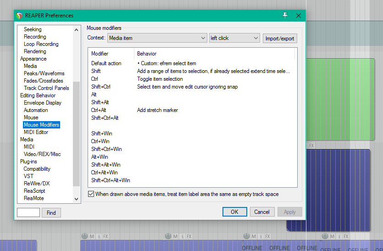Open the Context dropdown showing Media item
The height and width of the screenshot is (251, 383).
click(x=157, y=38)
